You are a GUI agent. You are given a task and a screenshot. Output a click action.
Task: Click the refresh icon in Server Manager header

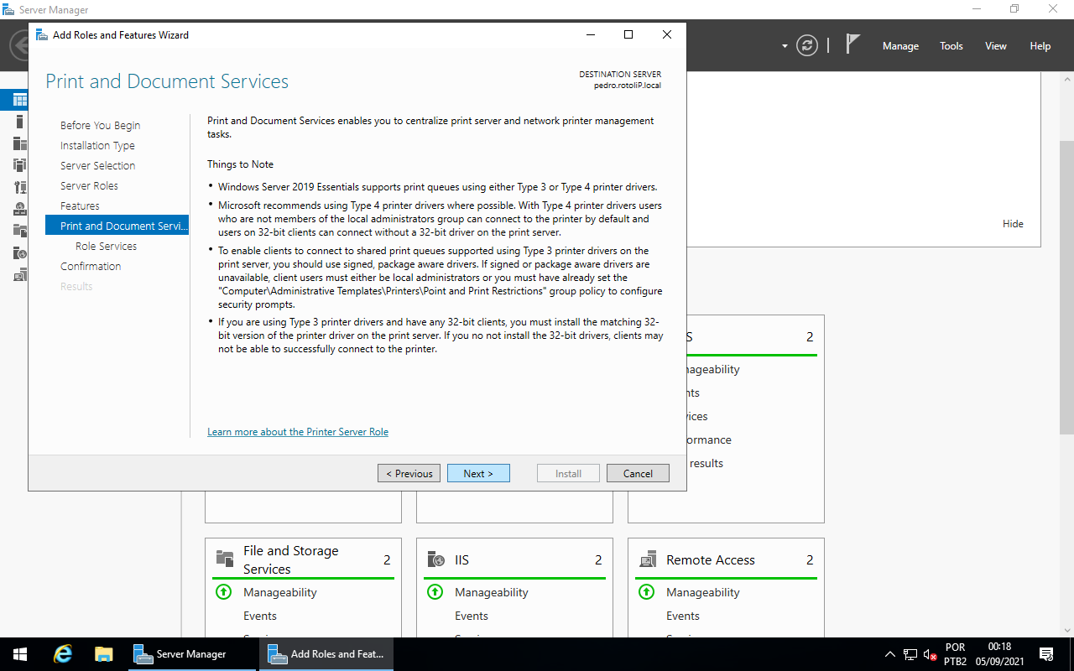click(806, 45)
